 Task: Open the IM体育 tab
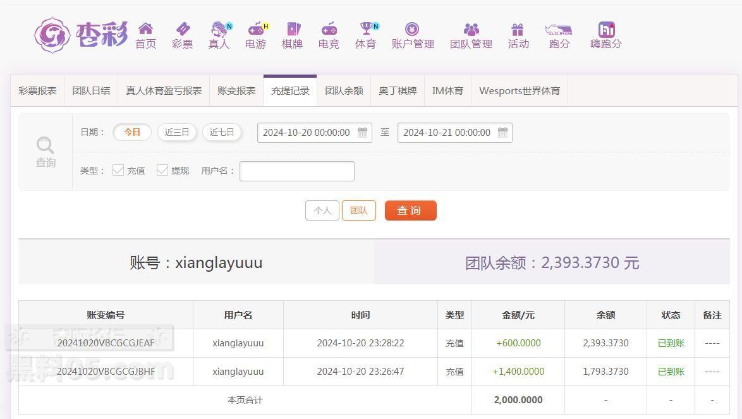pos(447,91)
